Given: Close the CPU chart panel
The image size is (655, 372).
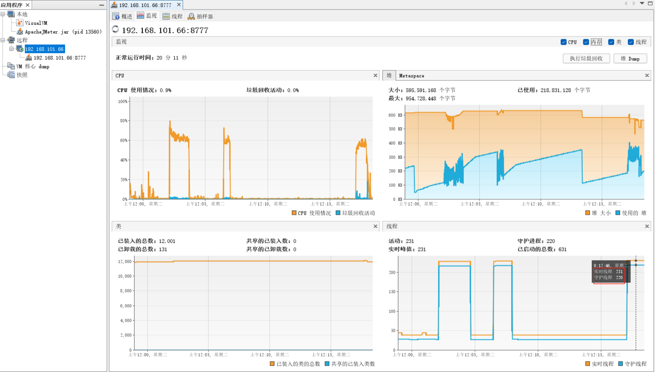Looking at the screenshot, I should click(375, 75).
